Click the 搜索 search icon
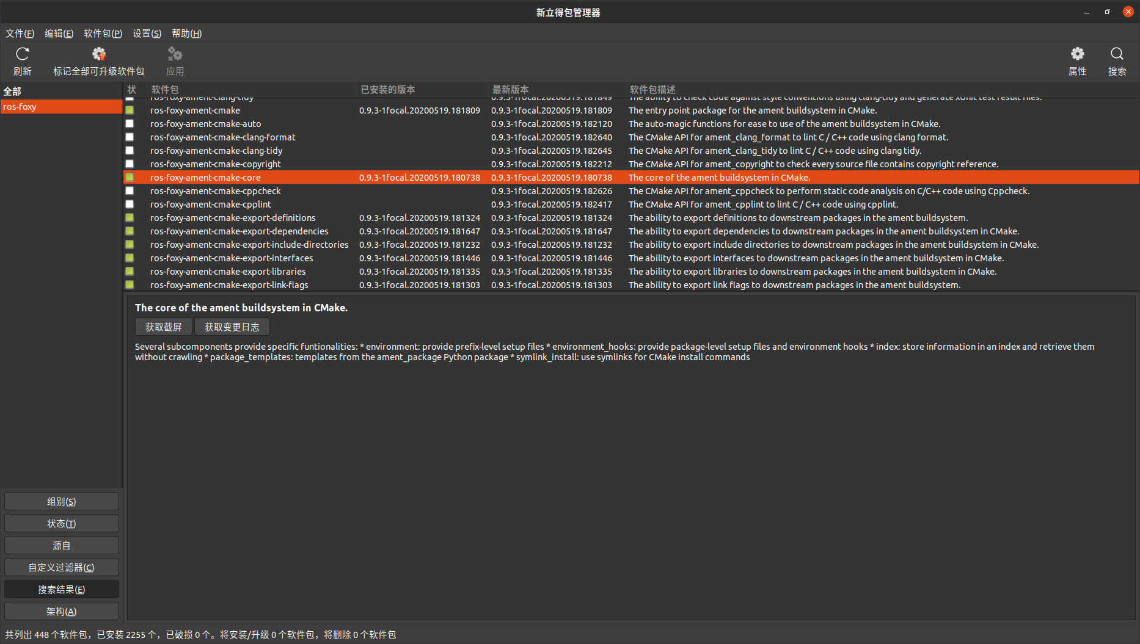The height and width of the screenshot is (644, 1140). (1117, 60)
